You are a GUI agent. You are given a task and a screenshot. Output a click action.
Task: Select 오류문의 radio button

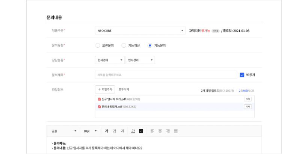98,45
